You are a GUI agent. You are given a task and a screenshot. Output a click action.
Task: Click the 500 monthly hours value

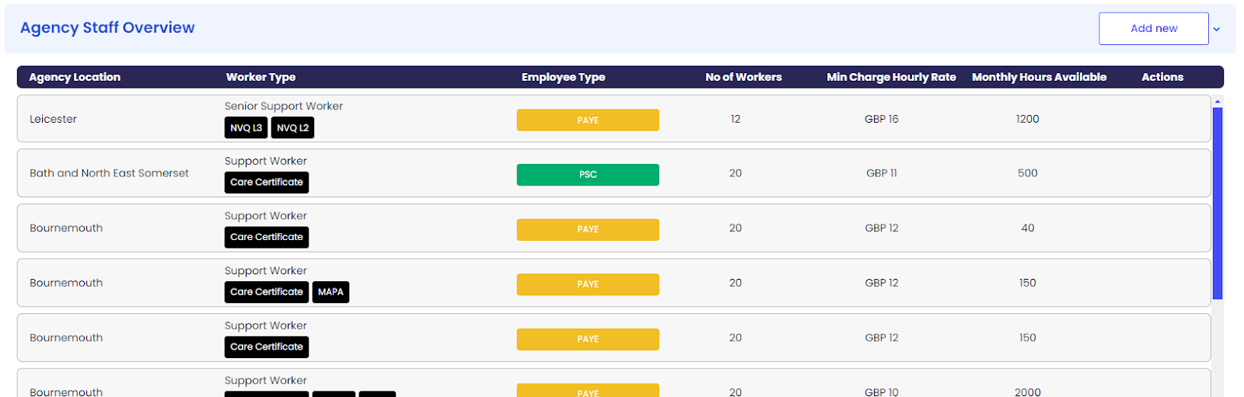[1028, 173]
